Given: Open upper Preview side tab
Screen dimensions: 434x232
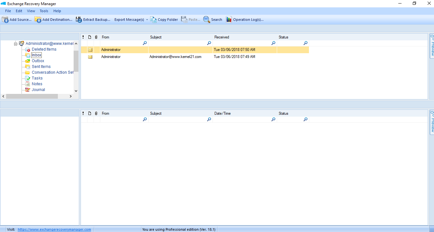Looking at the screenshot, I should [x=432, y=46].
